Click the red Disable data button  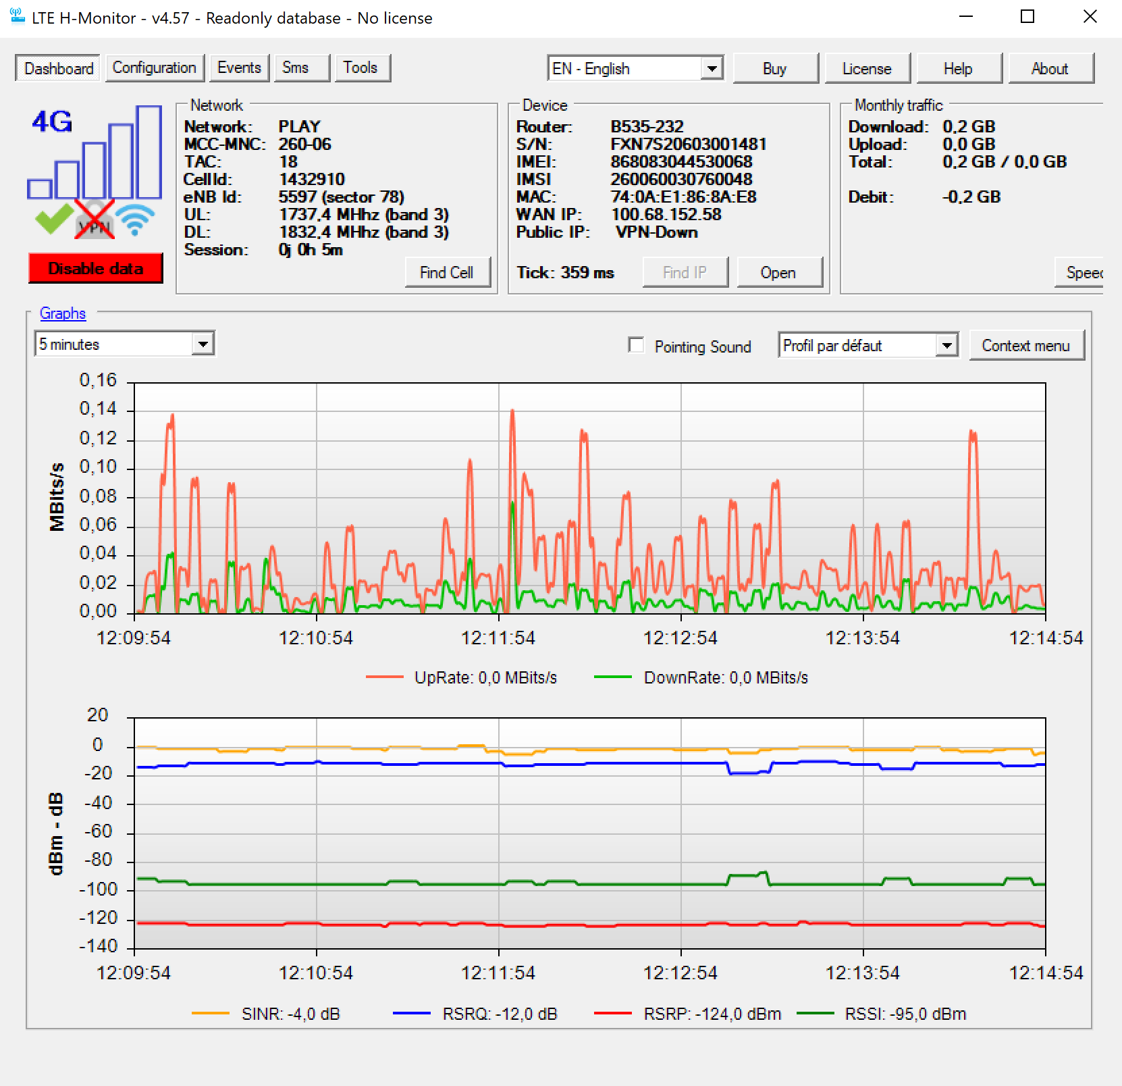[x=95, y=268]
